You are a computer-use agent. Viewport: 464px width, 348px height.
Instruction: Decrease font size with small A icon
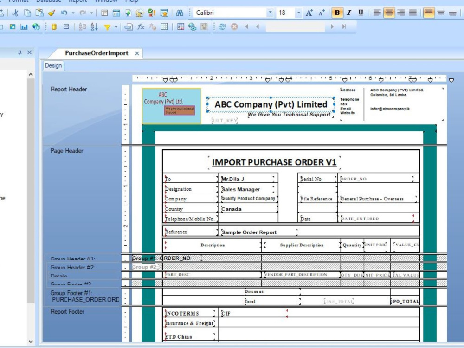click(x=322, y=13)
